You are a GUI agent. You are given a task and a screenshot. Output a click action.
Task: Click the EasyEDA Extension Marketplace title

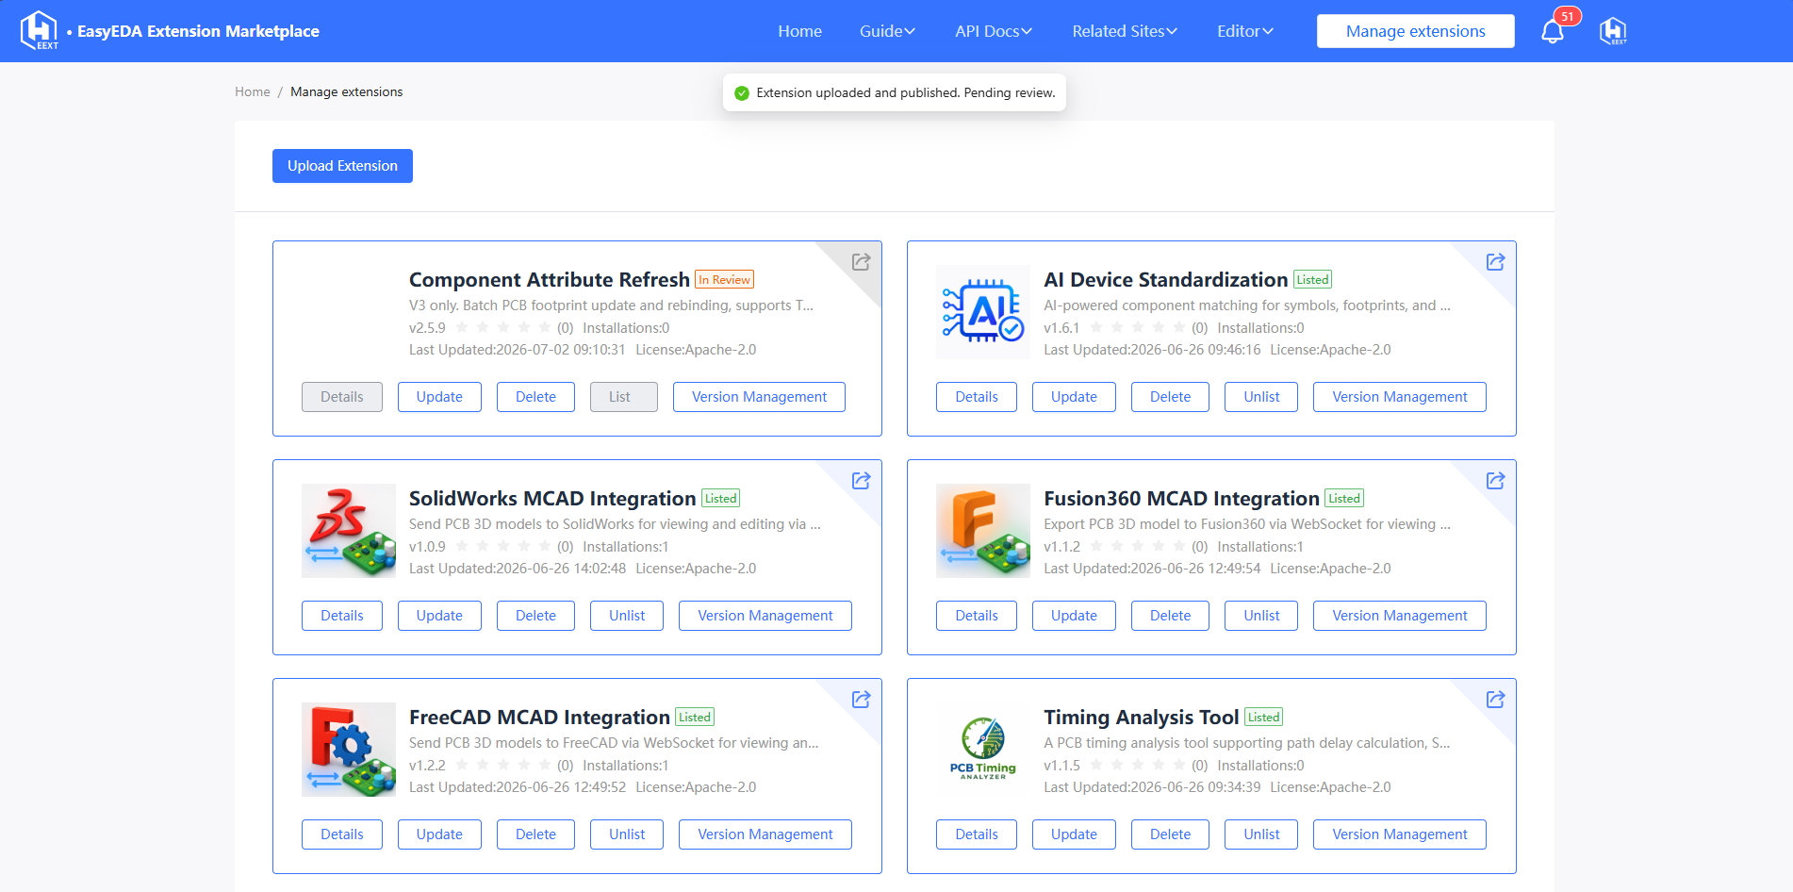(x=198, y=31)
